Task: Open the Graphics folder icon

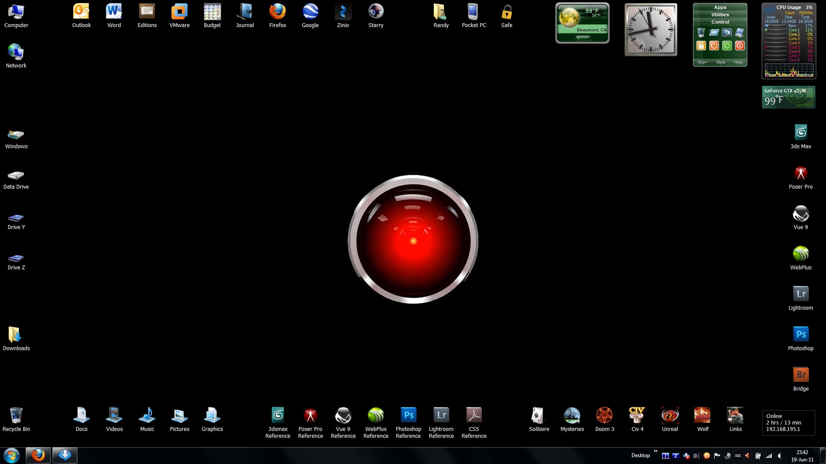Action: (x=212, y=420)
